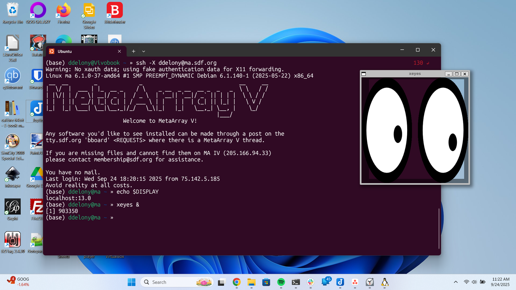The image size is (516, 290).
Task: Mute the speaker in the system tray
Action: [474, 282]
